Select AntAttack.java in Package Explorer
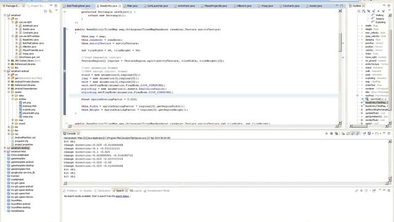 (x=30, y=26)
